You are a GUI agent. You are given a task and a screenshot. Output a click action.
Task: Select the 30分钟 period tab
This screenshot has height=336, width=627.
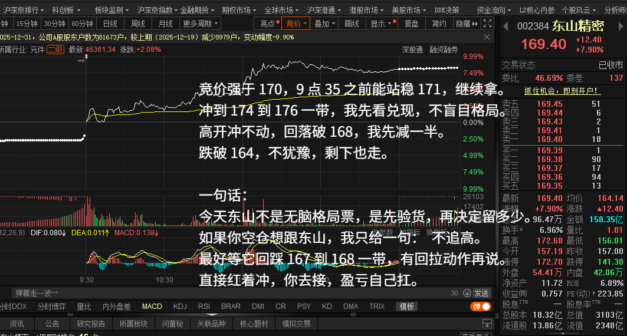[54, 24]
